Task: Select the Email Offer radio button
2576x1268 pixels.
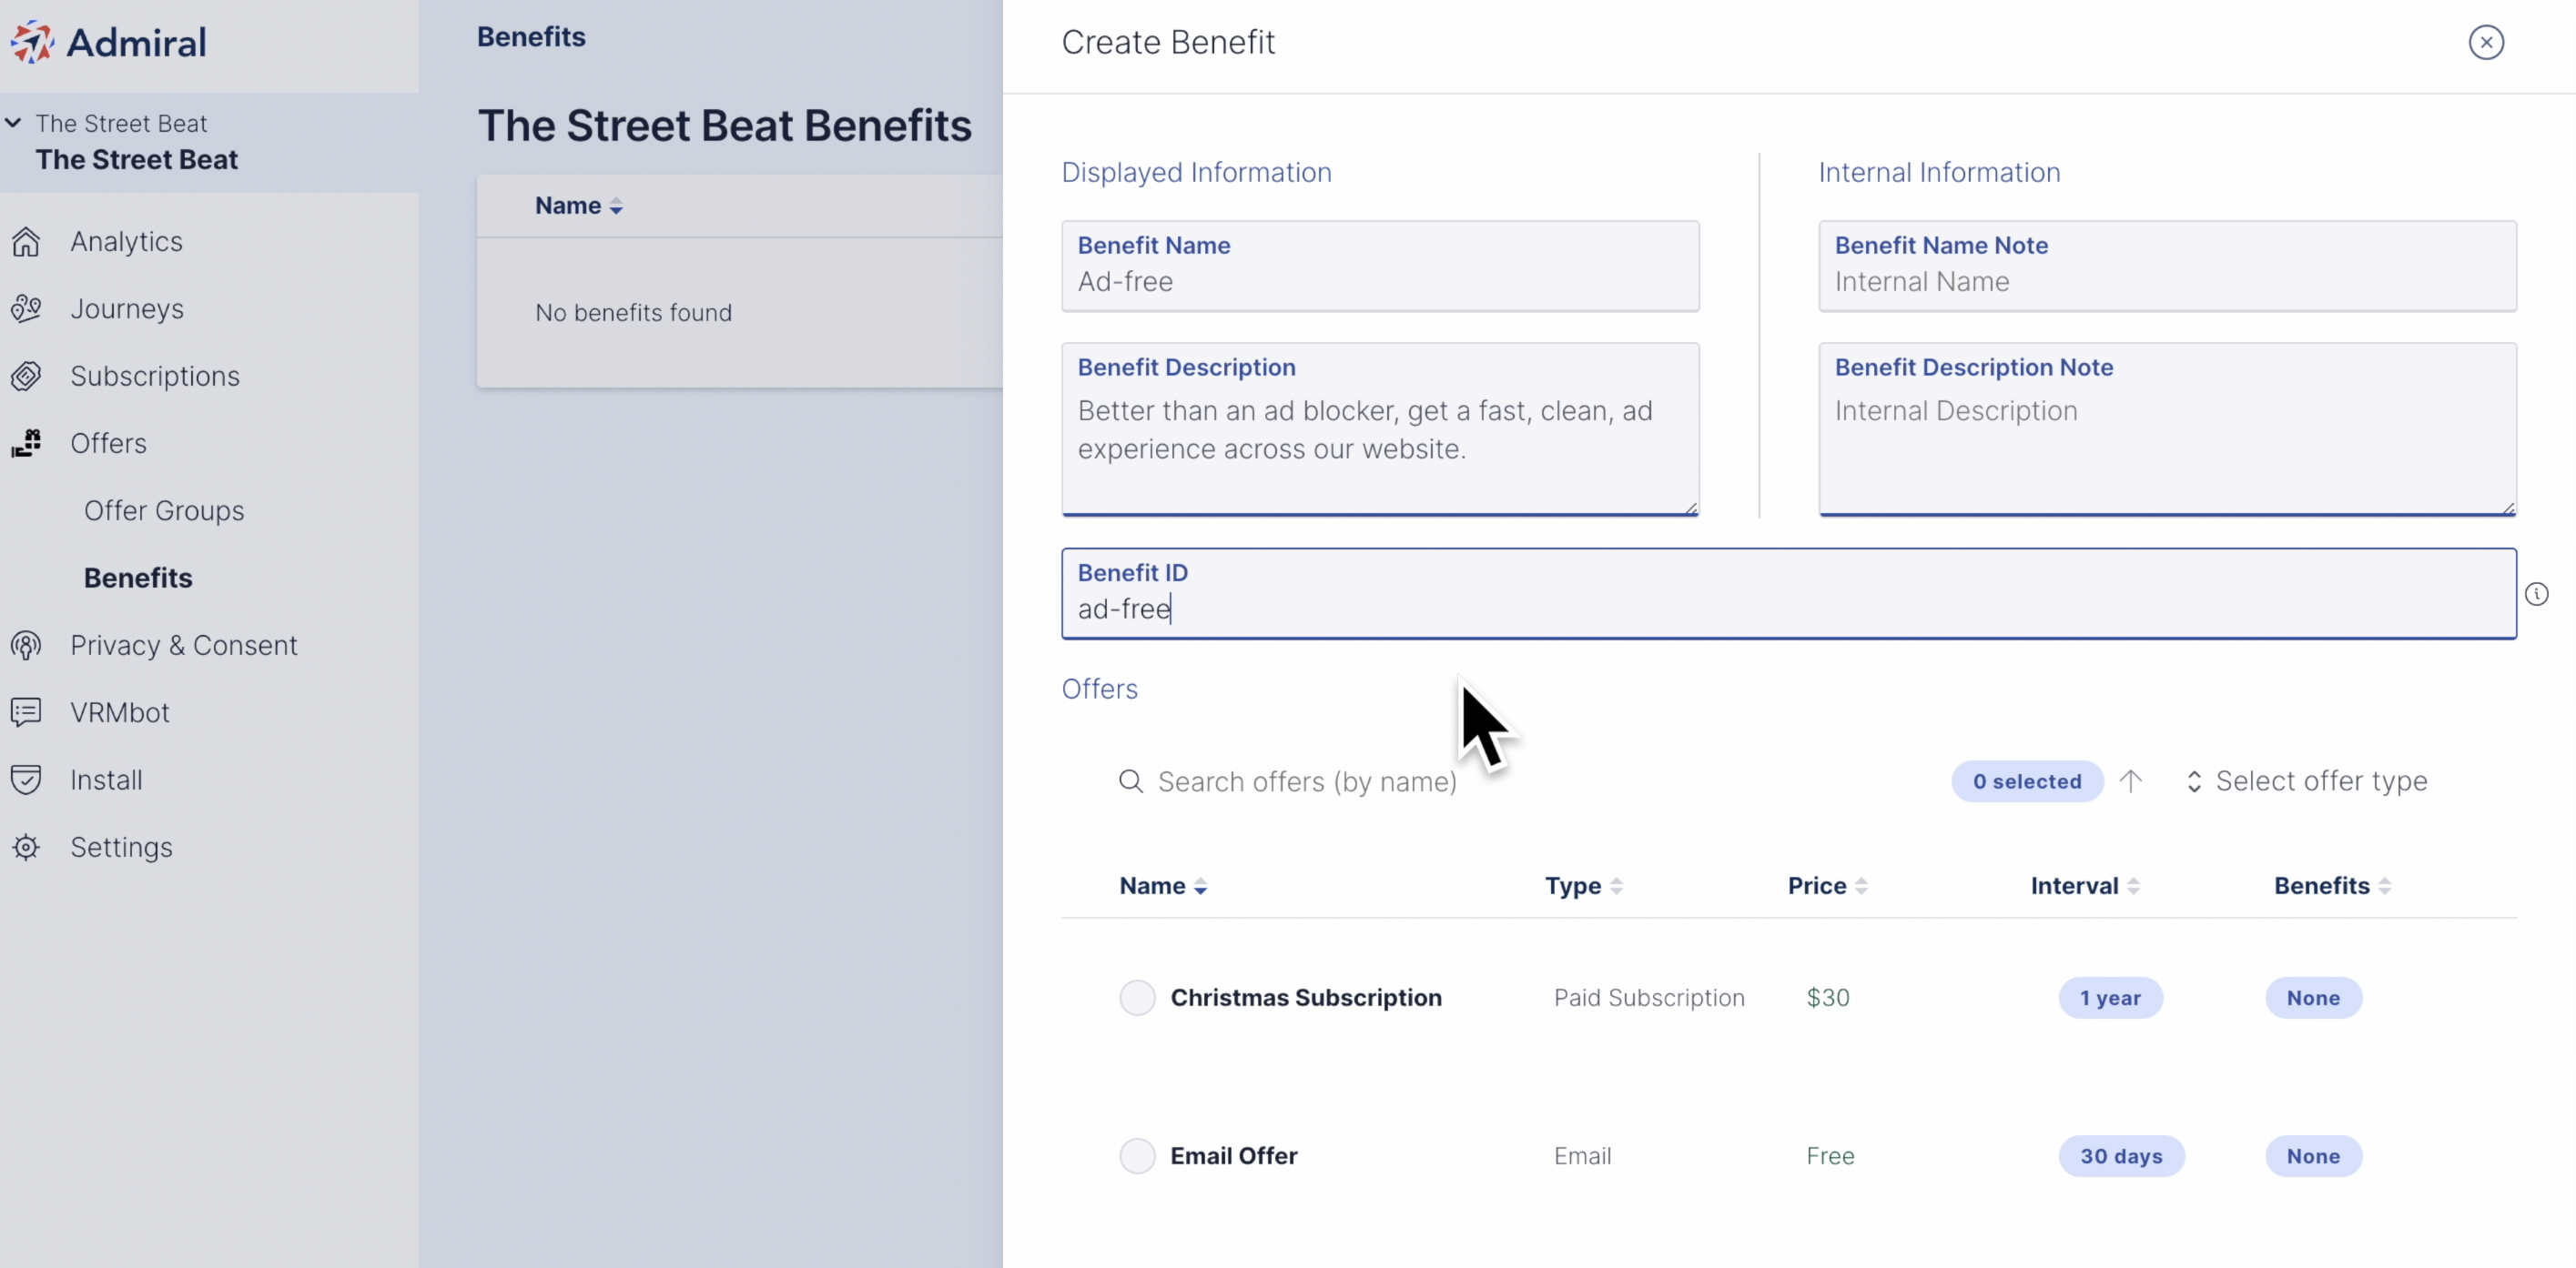Action: tap(1137, 1156)
